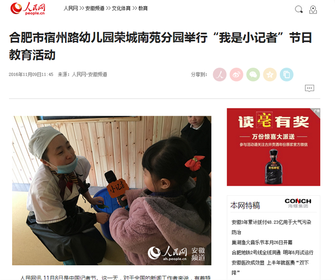Share the article via the WeChat icon
This screenshot has height=280, width=335.
point(253,74)
